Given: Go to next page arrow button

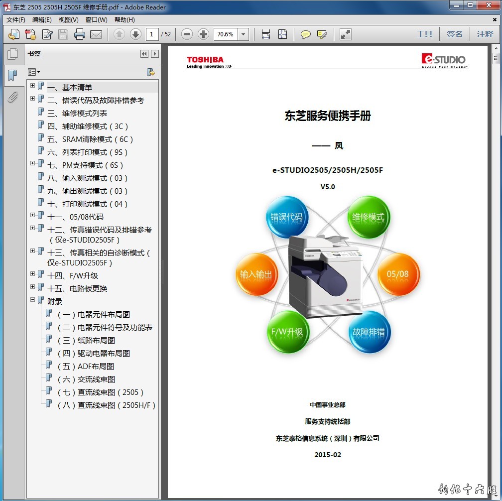Looking at the screenshot, I should [x=135, y=34].
